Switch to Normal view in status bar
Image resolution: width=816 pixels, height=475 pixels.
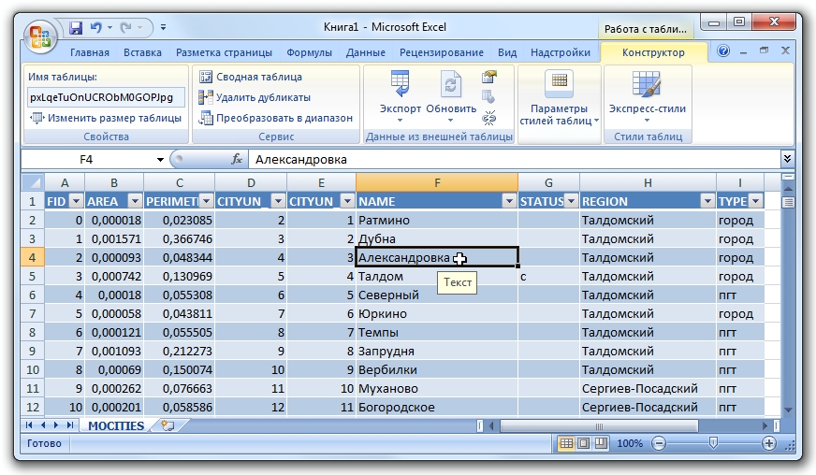tap(566, 443)
